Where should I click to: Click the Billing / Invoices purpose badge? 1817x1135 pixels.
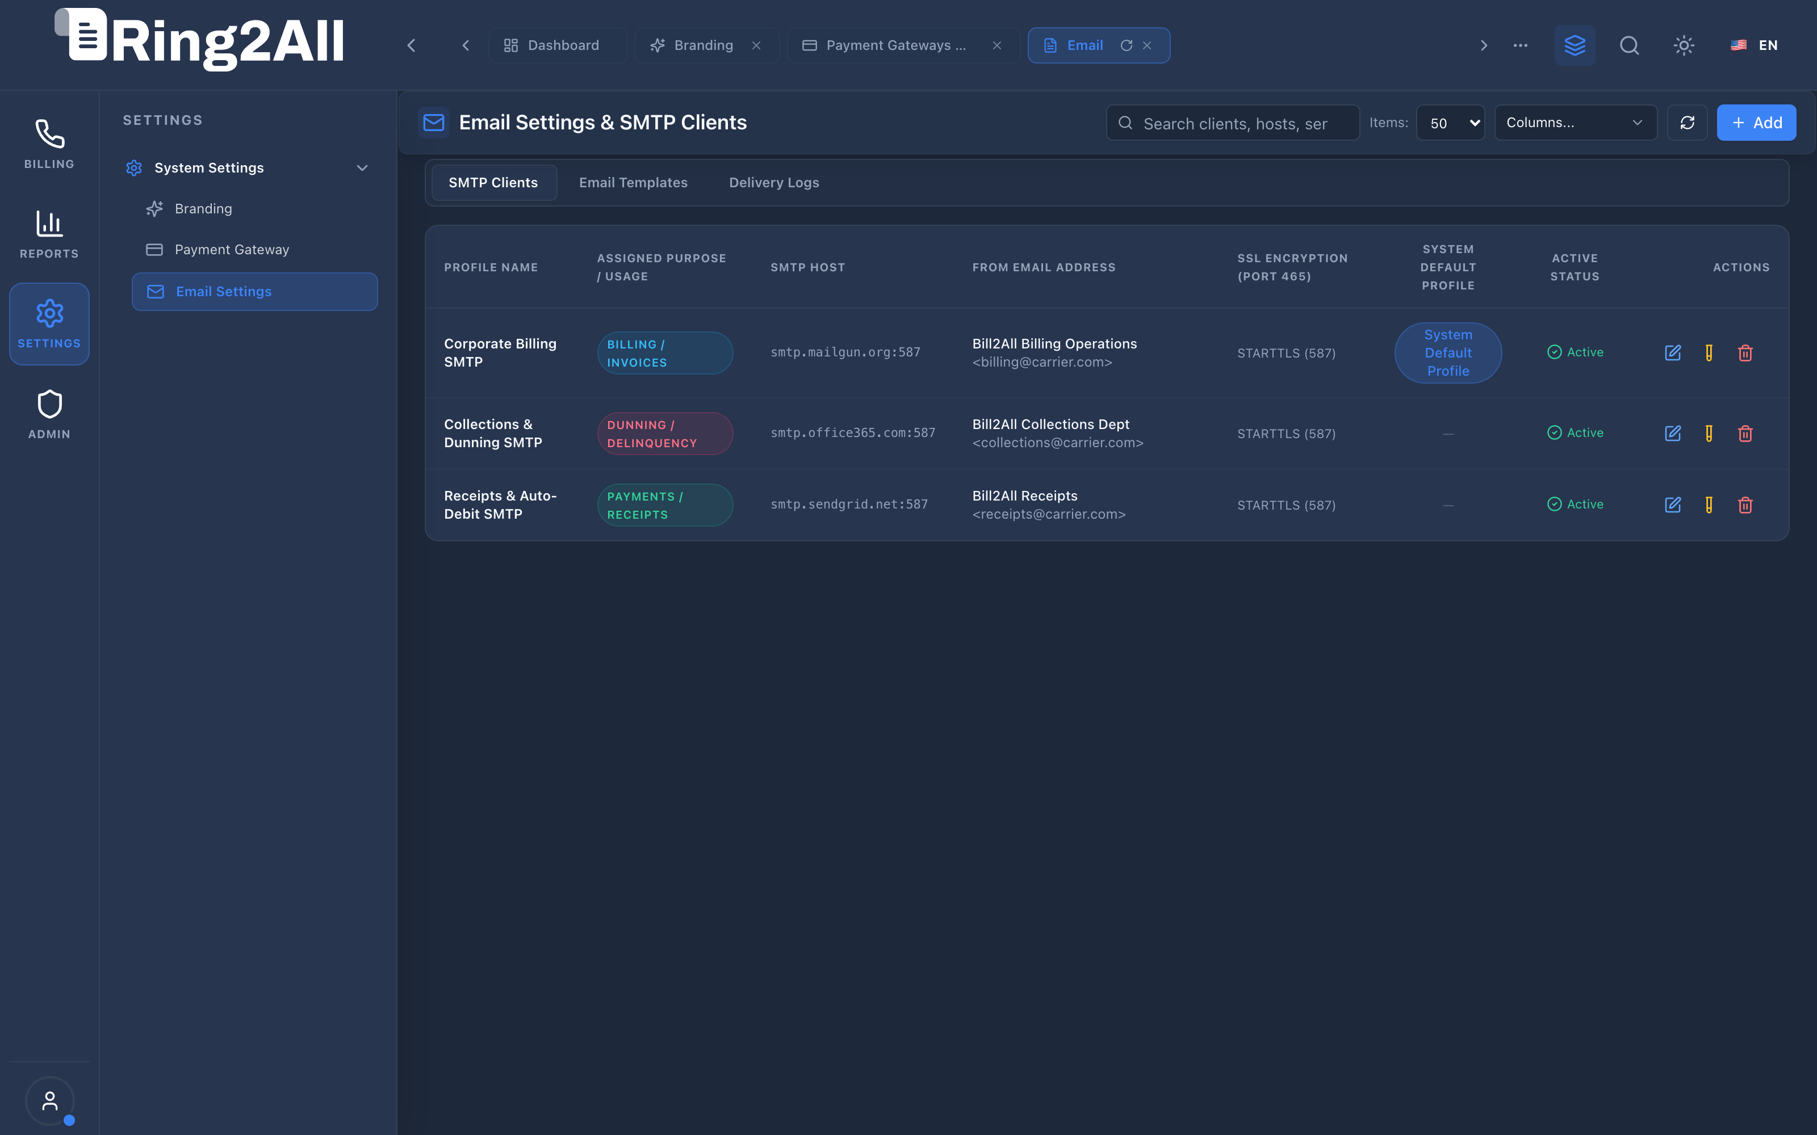point(664,353)
